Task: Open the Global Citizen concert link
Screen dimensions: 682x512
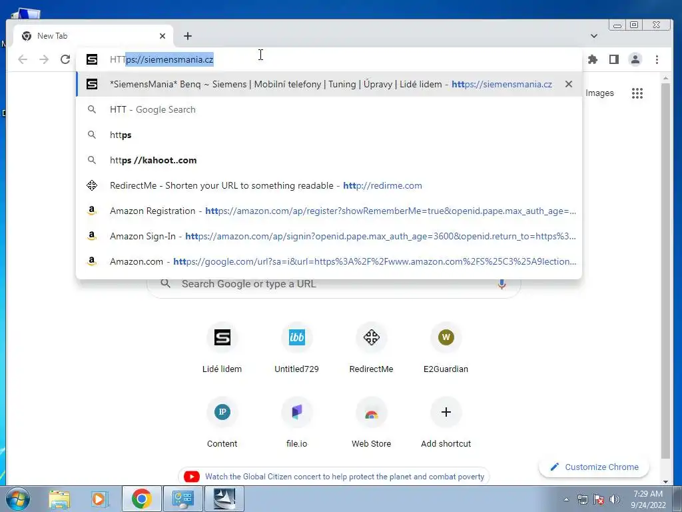Action: pyautogui.click(x=344, y=476)
